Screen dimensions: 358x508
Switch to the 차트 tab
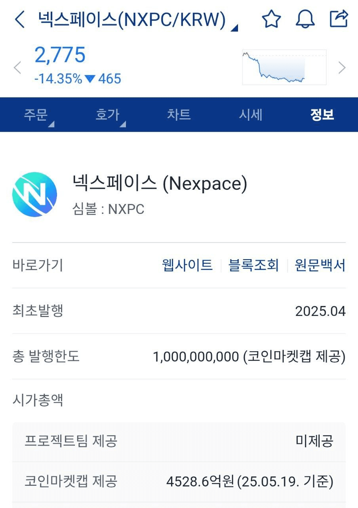pyautogui.click(x=179, y=115)
